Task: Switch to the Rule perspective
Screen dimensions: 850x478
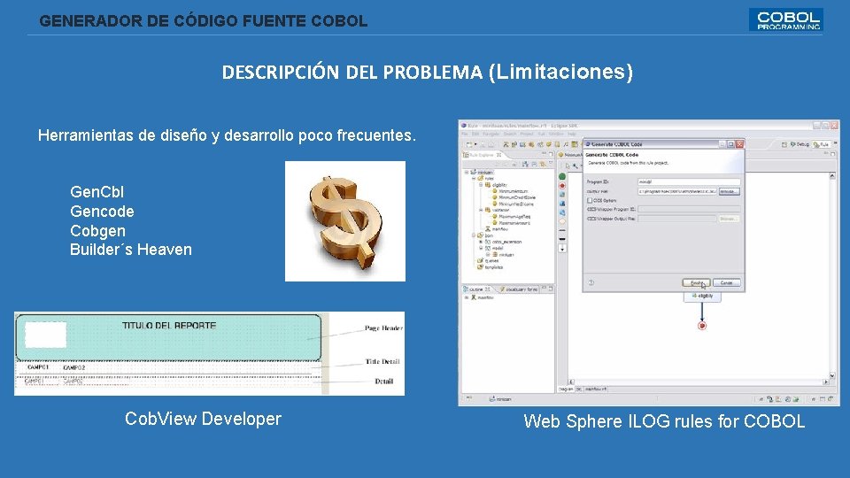Action: (x=822, y=144)
